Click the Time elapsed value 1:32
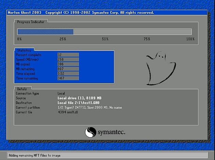This screenshot has width=215, height=160. click(68, 74)
